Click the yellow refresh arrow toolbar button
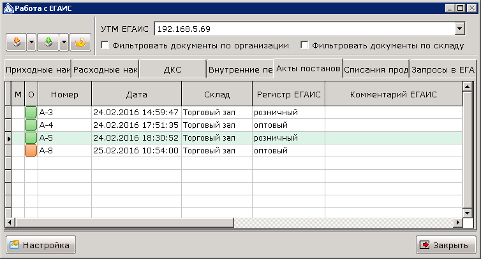481x259 pixels. click(80, 42)
